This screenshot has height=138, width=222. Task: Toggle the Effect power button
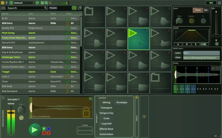pos(137,98)
